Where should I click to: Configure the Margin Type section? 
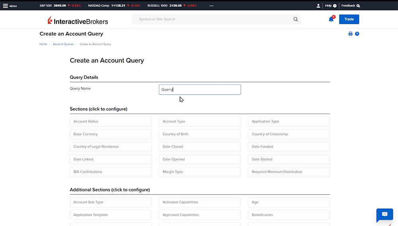[200, 172]
